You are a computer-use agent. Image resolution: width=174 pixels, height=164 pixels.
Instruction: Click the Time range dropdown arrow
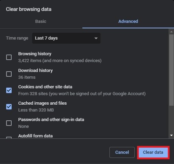click(x=96, y=38)
